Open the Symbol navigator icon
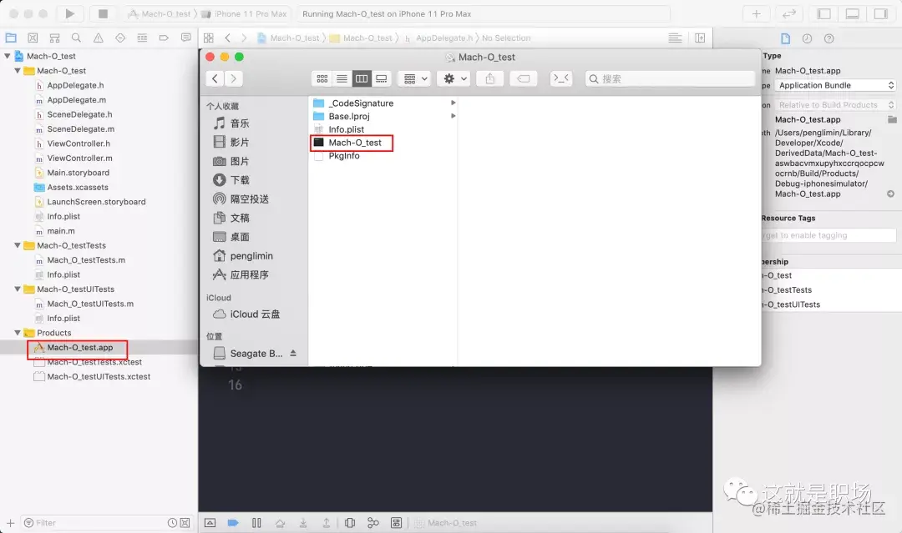 click(54, 38)
